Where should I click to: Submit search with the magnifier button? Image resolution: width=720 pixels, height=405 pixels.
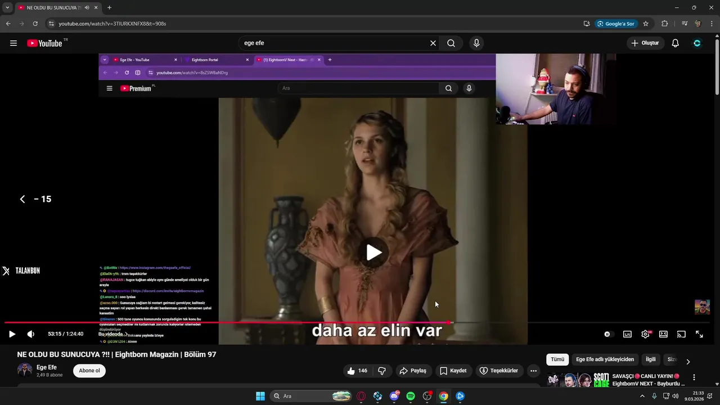click(451, 43)
